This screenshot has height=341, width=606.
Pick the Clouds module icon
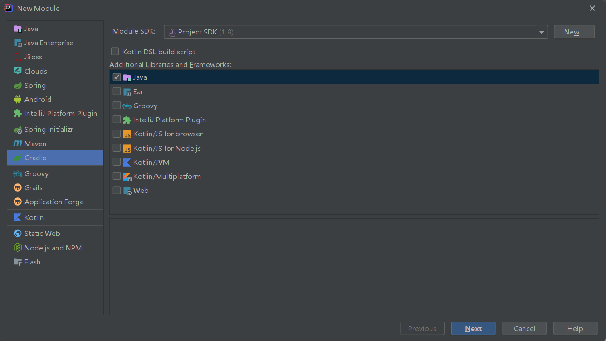point(18,71)
